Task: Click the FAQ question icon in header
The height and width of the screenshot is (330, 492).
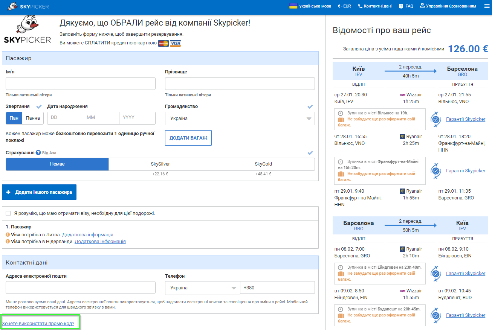Action: click(x=401, y=6)
